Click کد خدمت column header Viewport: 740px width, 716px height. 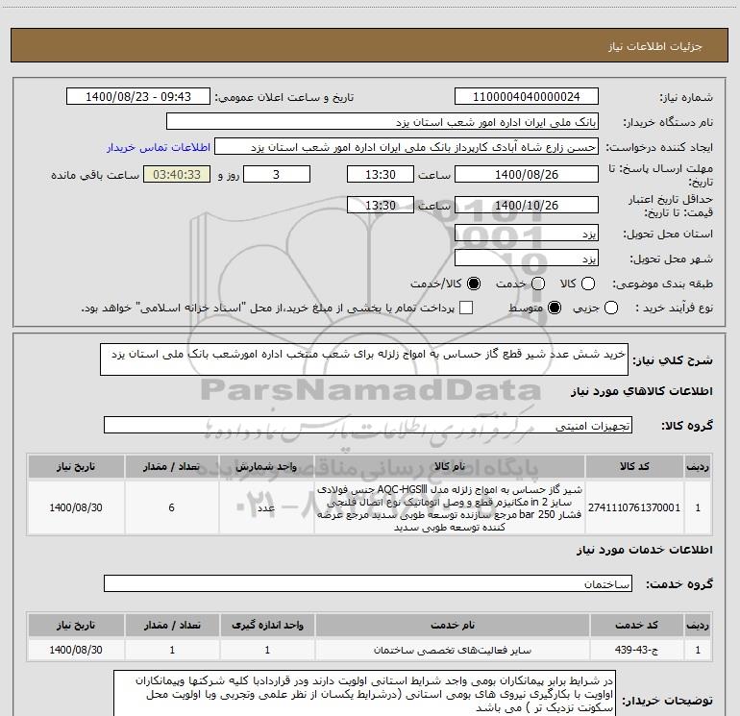tap(636, 625)
